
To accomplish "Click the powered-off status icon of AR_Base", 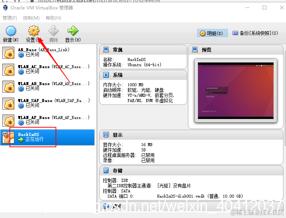I will coord(21,55).
